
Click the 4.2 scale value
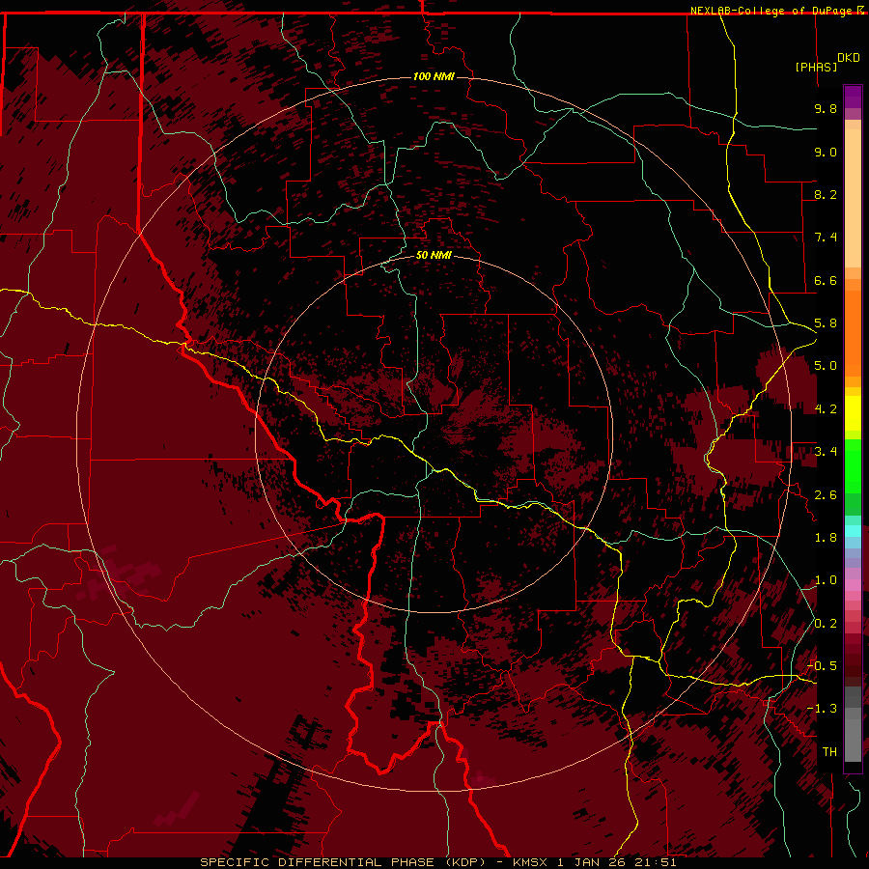click(826, 409)
